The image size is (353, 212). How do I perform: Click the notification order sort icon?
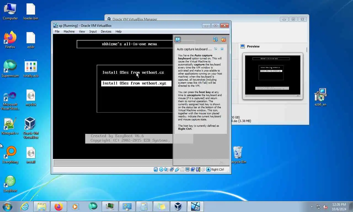click(x=215, y=39)
